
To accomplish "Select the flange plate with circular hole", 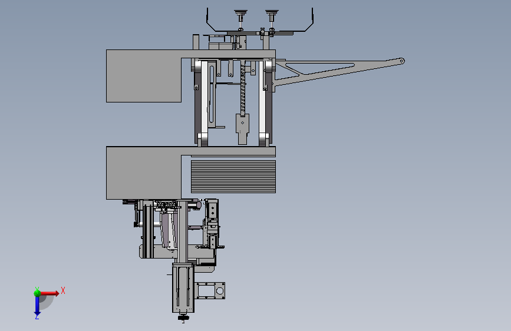I will point(210,290).
